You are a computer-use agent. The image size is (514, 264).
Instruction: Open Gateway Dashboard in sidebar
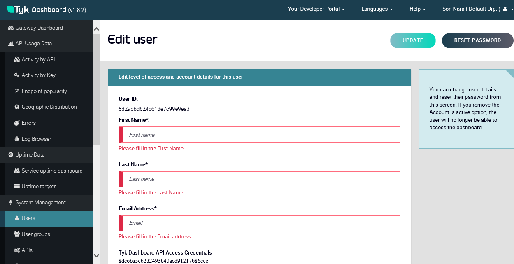[x=47, y=28]
